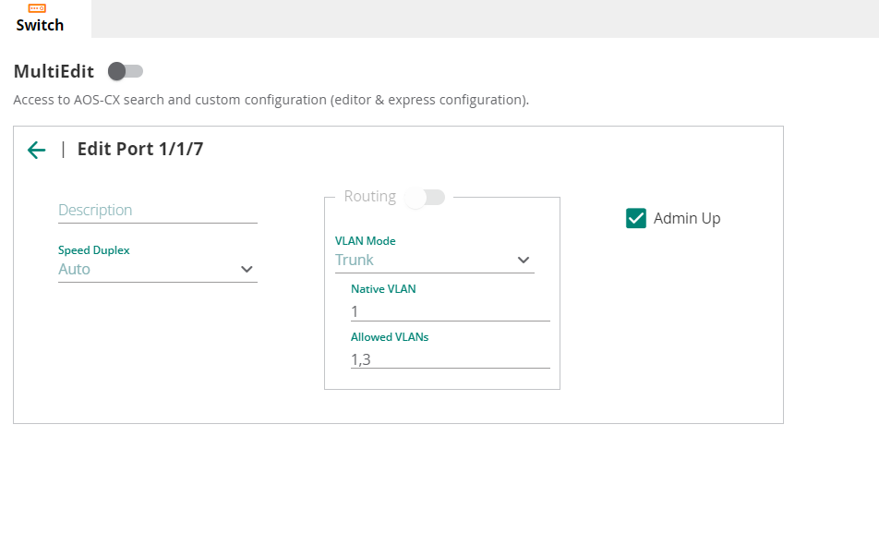Open the Switch tab
The image size is (879, 546).
[x=40, y=19]
